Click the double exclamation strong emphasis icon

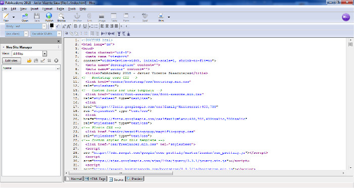click(x=86, y=33)
